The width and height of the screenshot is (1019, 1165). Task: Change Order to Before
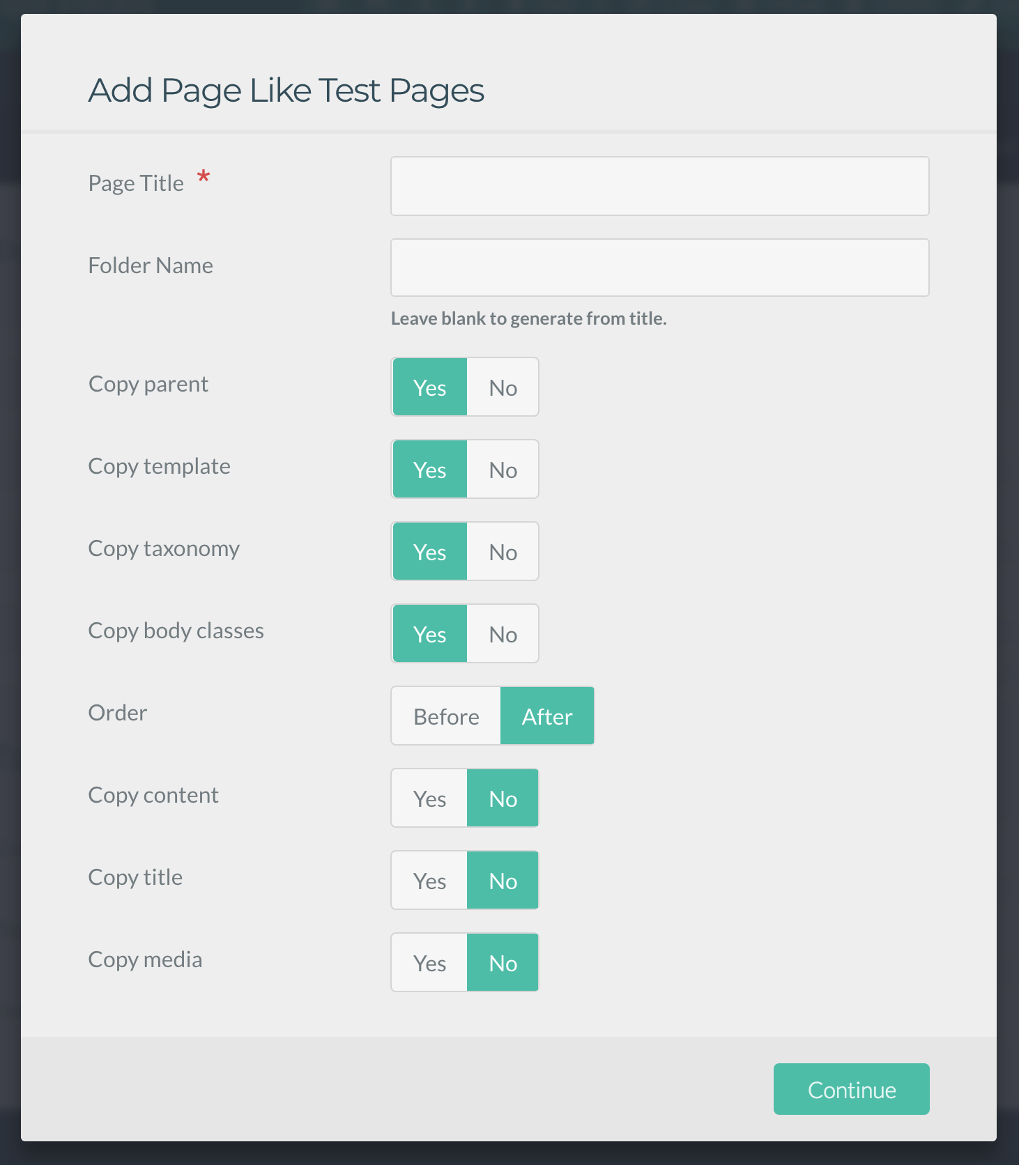click(x=446, y=716)
